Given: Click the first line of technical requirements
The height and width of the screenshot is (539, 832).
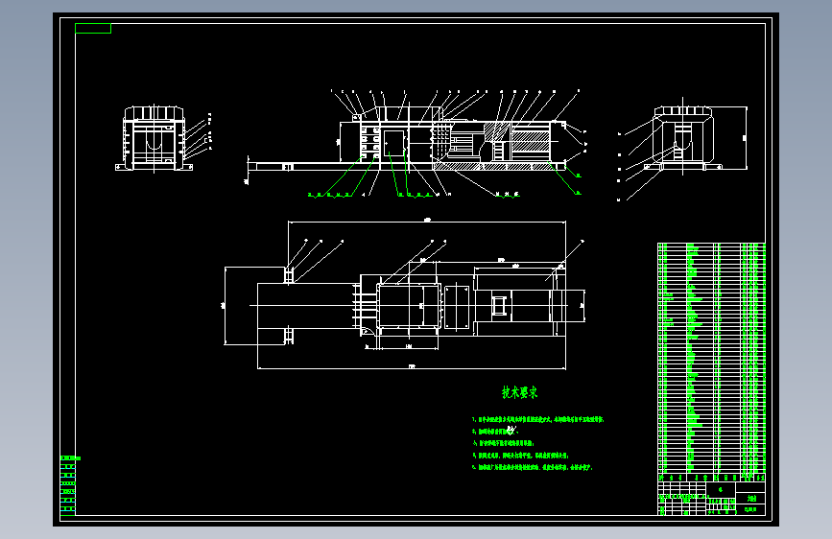Looking at the screenshot, I should 538,419.
